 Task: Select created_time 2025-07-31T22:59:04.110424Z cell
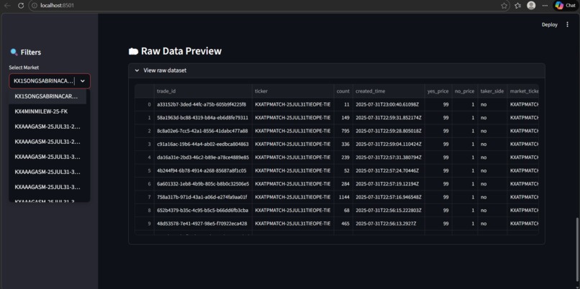click(x=389, y=144)
